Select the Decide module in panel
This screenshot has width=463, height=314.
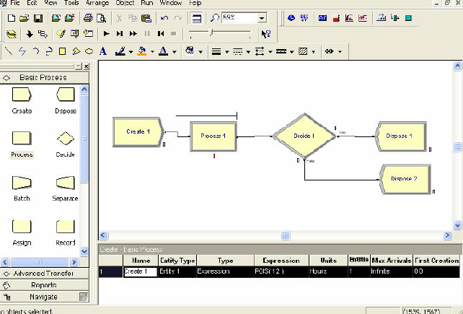65,144
